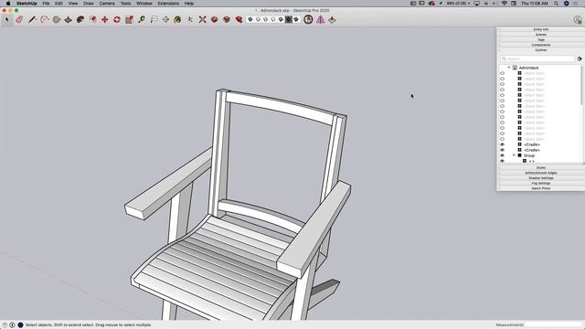Expand the Soften/Smooth Edges panel
Image resolution: width=585 pixels, height=329 pixels.
coord(540,173)
